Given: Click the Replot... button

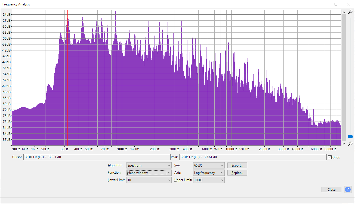Looking at the screenshot, I should point(237,173).
